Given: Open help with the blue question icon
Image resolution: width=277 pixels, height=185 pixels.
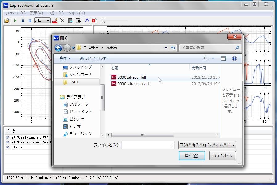Looking at the screenshot, I should click(x=234, y=58).
